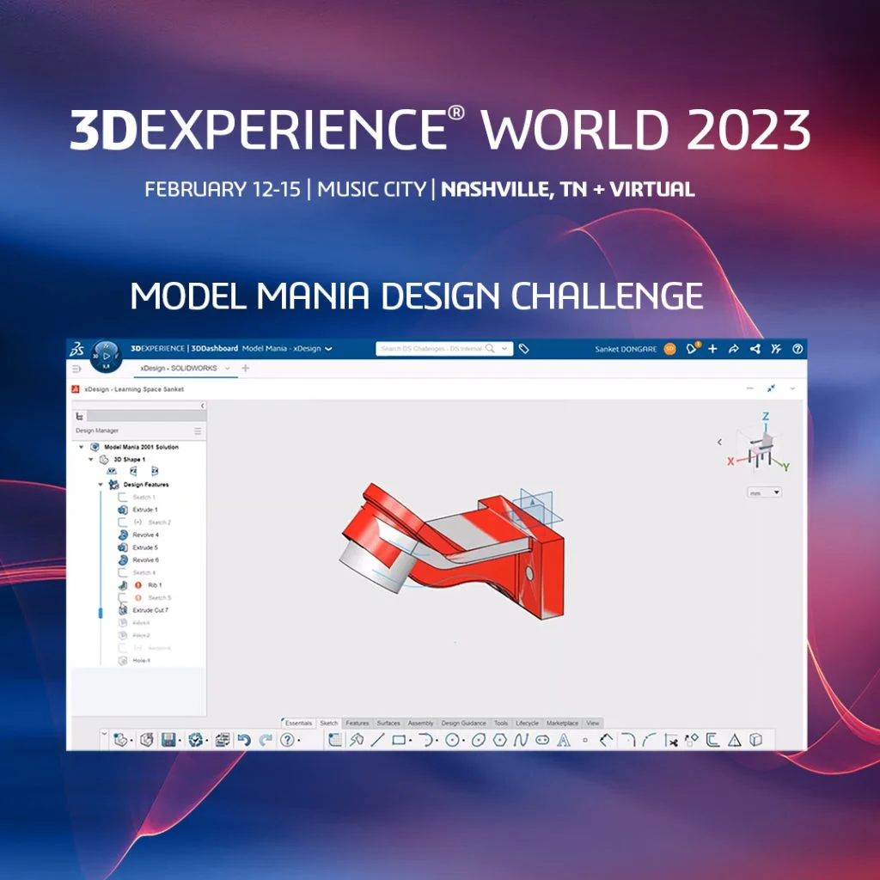
Task: Click inside the Search DS Challenges field
Action: (430, 349)
